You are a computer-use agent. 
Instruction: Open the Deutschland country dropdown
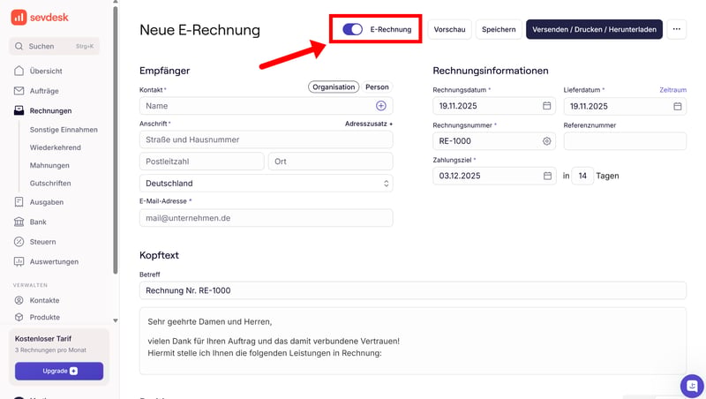click(266, 184)
